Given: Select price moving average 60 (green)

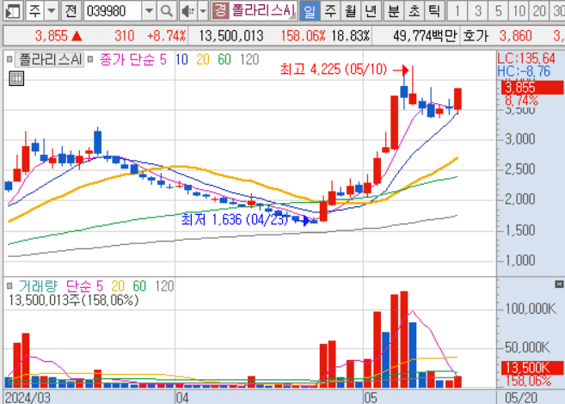Looking at the screenshot, I should [x=224, y=59].
